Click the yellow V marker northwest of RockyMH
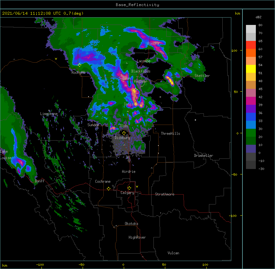Screen dimensions: 275x269 click(56, 59)
